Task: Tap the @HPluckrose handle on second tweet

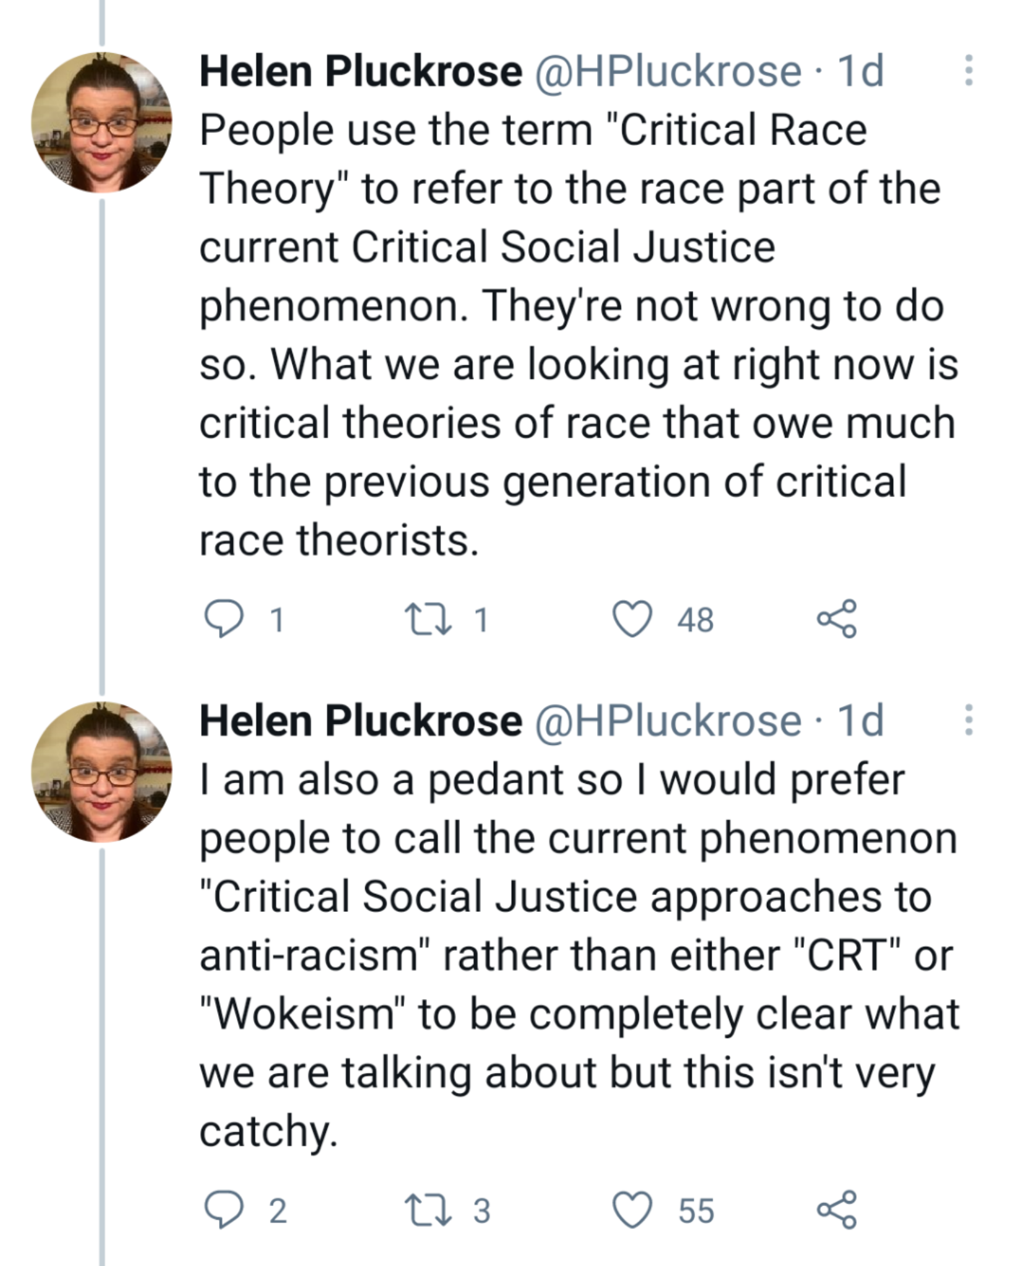Action: (667, 721)
